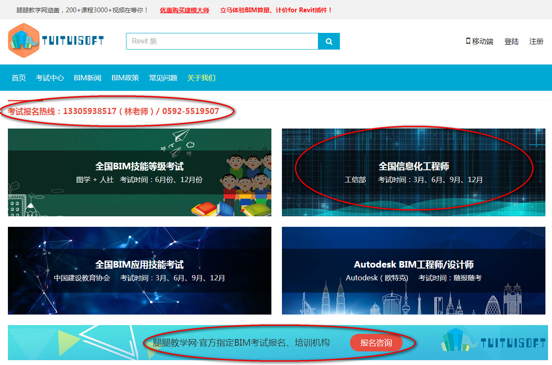The image size is (552, 365).
Task: Click the TUITUISOFT logo in bottom banner
Action: (493, 341)
